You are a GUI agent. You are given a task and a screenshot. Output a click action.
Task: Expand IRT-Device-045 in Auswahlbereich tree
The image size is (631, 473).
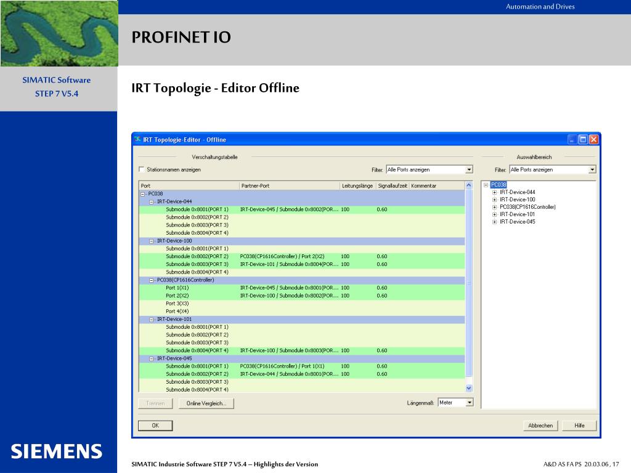[494, 222]
